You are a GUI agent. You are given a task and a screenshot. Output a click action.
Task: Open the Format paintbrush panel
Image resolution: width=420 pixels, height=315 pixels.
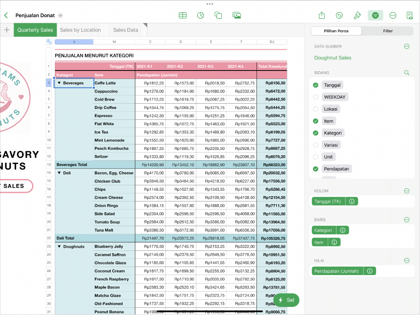[x=357, y=16]
